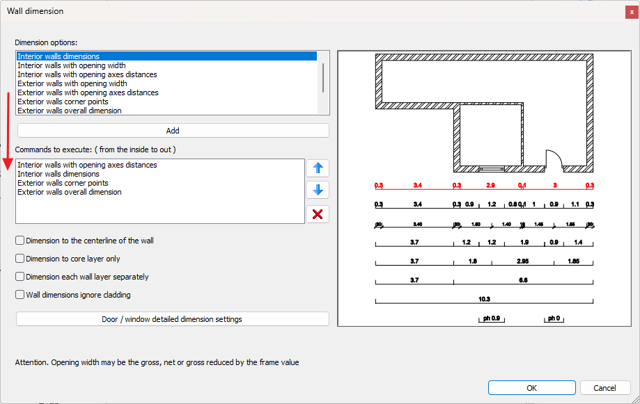640x404 pixels.
Task: Check Dimension each wall layer separately
Action: pos(20,277)
